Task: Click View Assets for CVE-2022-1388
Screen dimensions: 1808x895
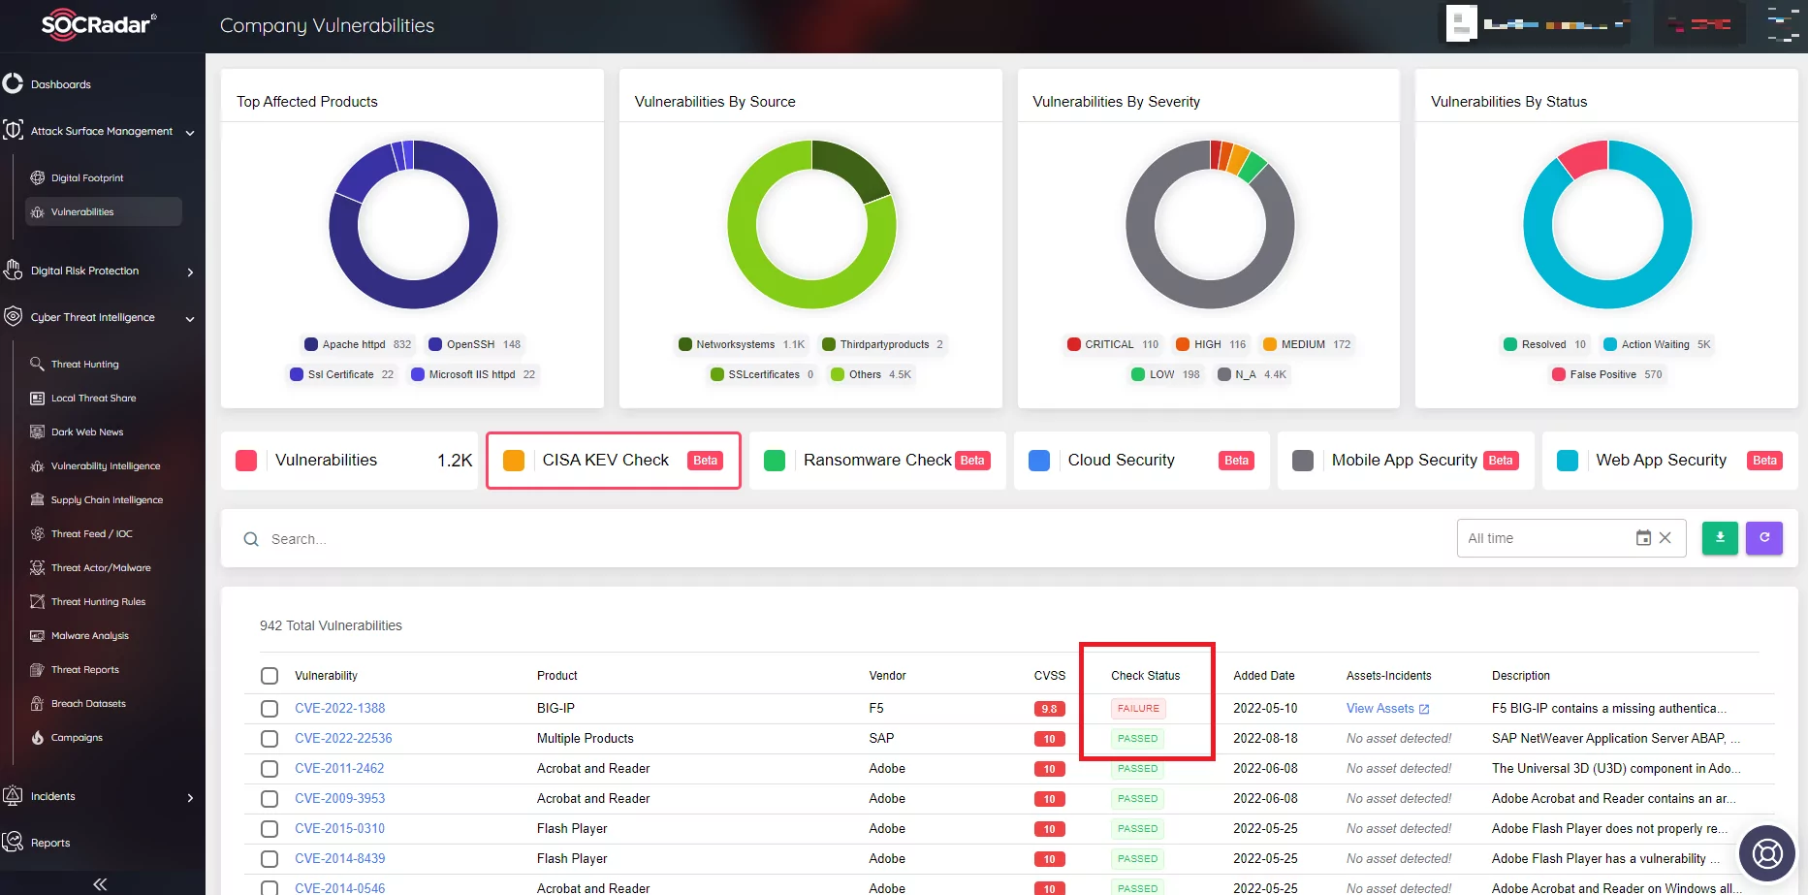Action: tap(1380, 709)
